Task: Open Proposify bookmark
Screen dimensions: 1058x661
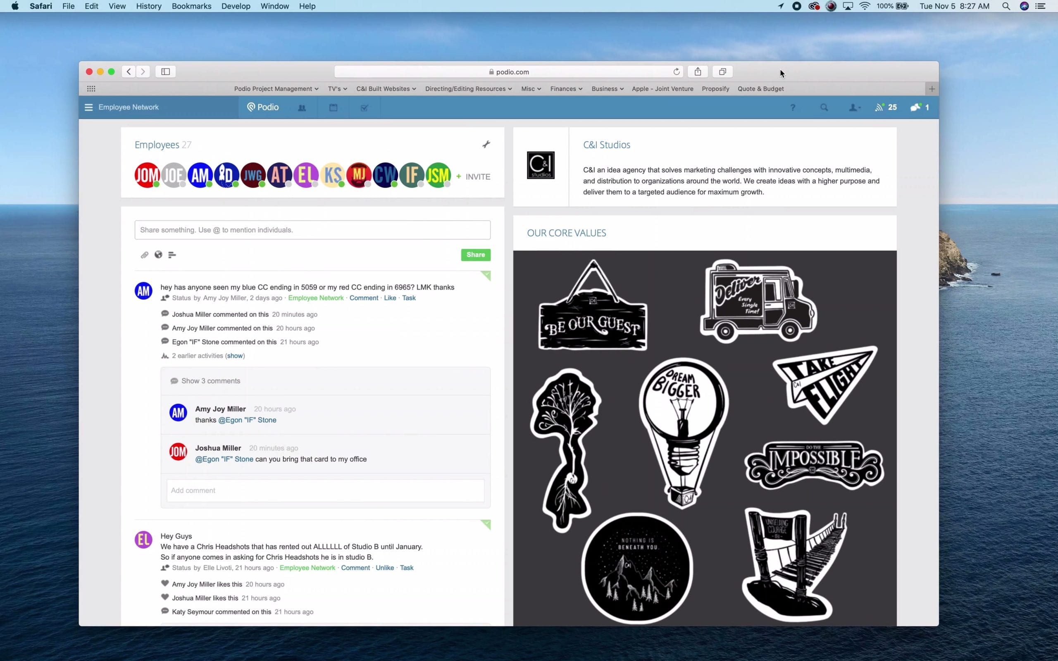Action: 715,89
